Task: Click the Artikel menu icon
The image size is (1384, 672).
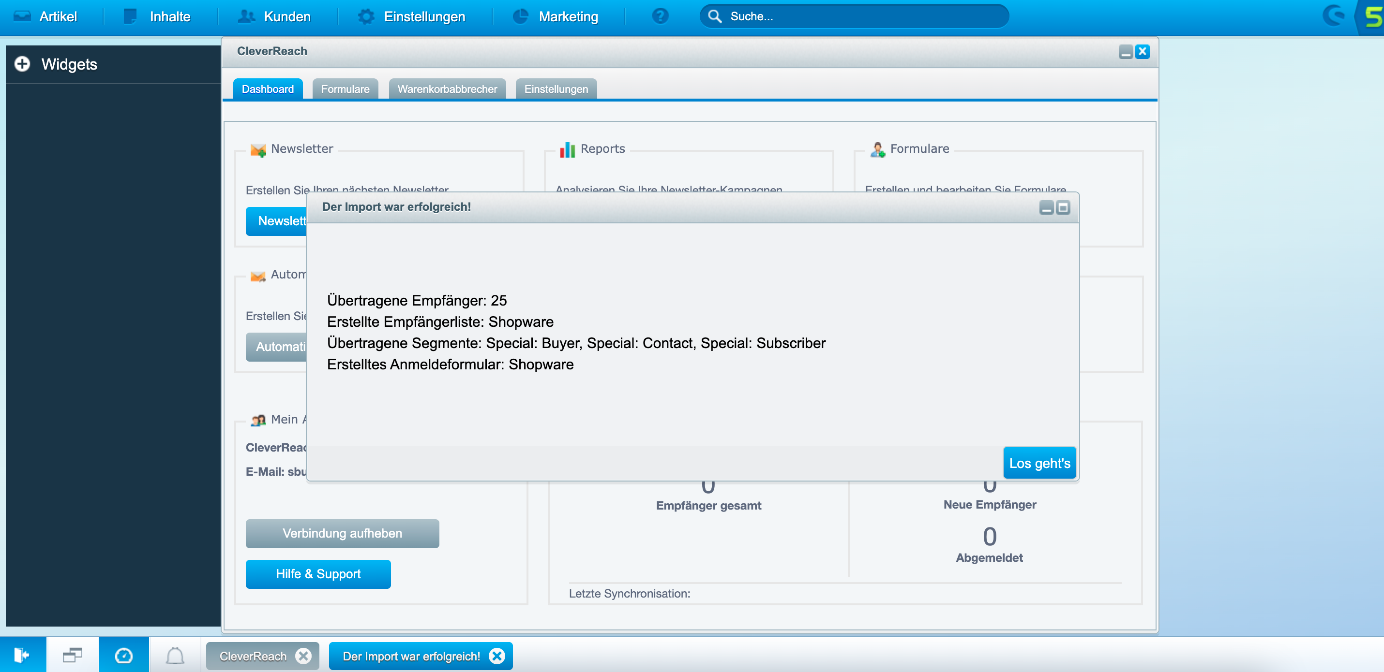Action: pyautogui.click(x=22, y=16)
